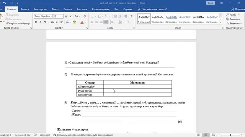Screen dimensions: 245x137
Task: Click Заменить (Replace)
Action: [233, 19]
